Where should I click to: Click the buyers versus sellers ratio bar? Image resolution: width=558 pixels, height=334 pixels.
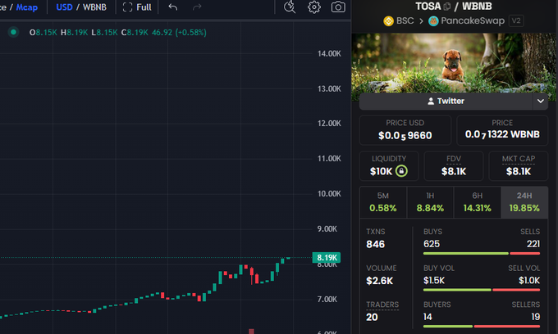point(482,326)
